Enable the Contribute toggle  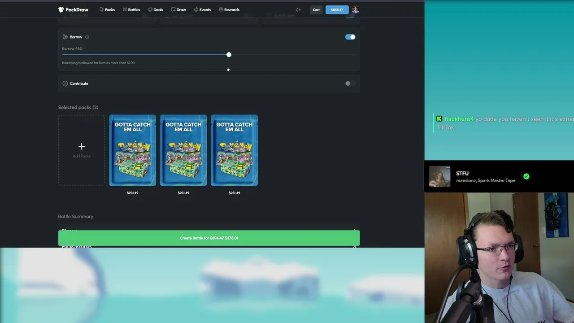350,83
